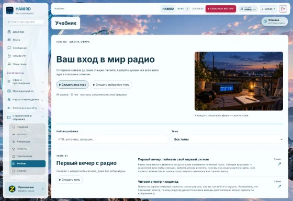This screenshot has height=201, width=293.
Task: Click the people icon in the sidebar
Action: (x=9, y=64)
